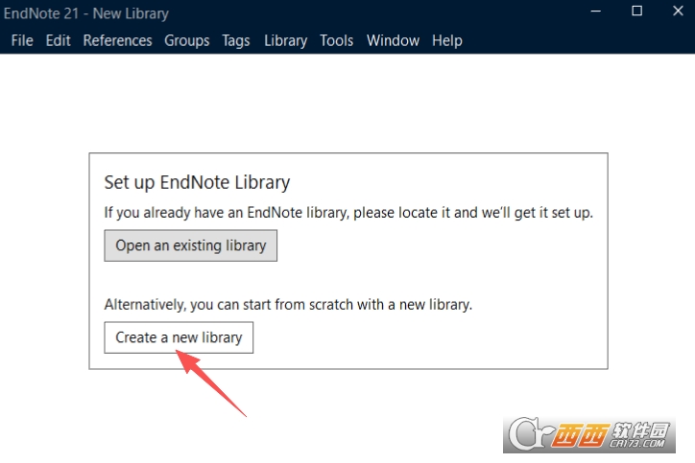This screenshot has height=463, width=695.
Task: Click Create a new library button
Action: (x=179, y=337)
